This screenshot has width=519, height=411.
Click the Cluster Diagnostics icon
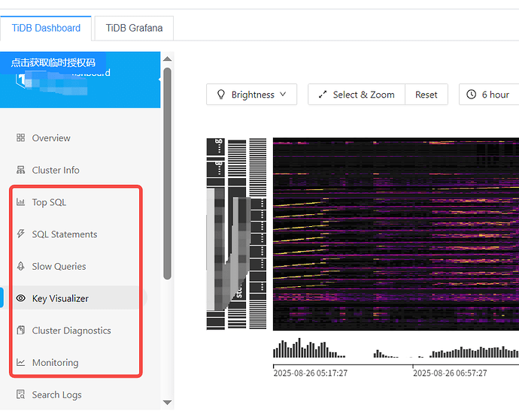[x=20, y=331]
